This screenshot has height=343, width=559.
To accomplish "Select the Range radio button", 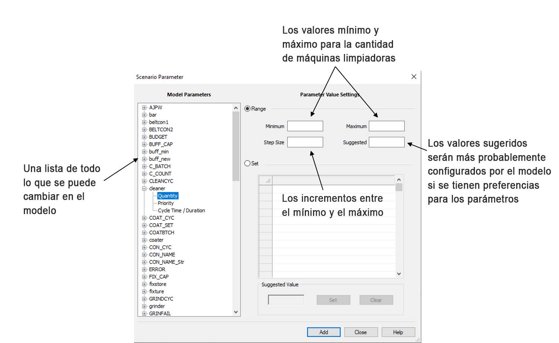I will point(247,109).
